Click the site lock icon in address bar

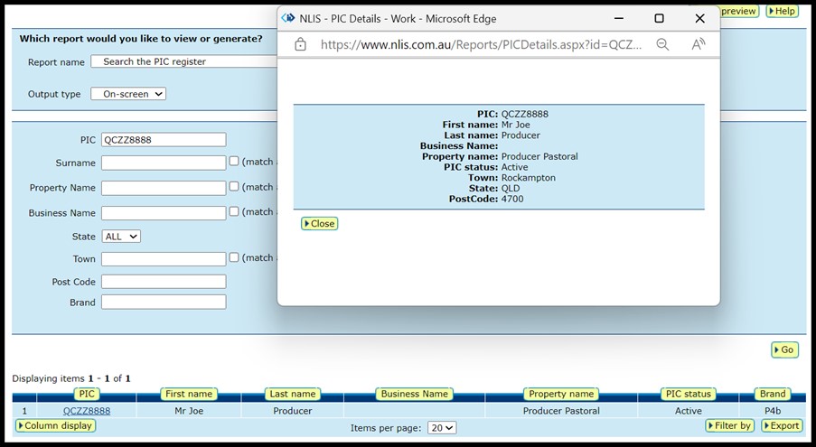tap(300, 44)
